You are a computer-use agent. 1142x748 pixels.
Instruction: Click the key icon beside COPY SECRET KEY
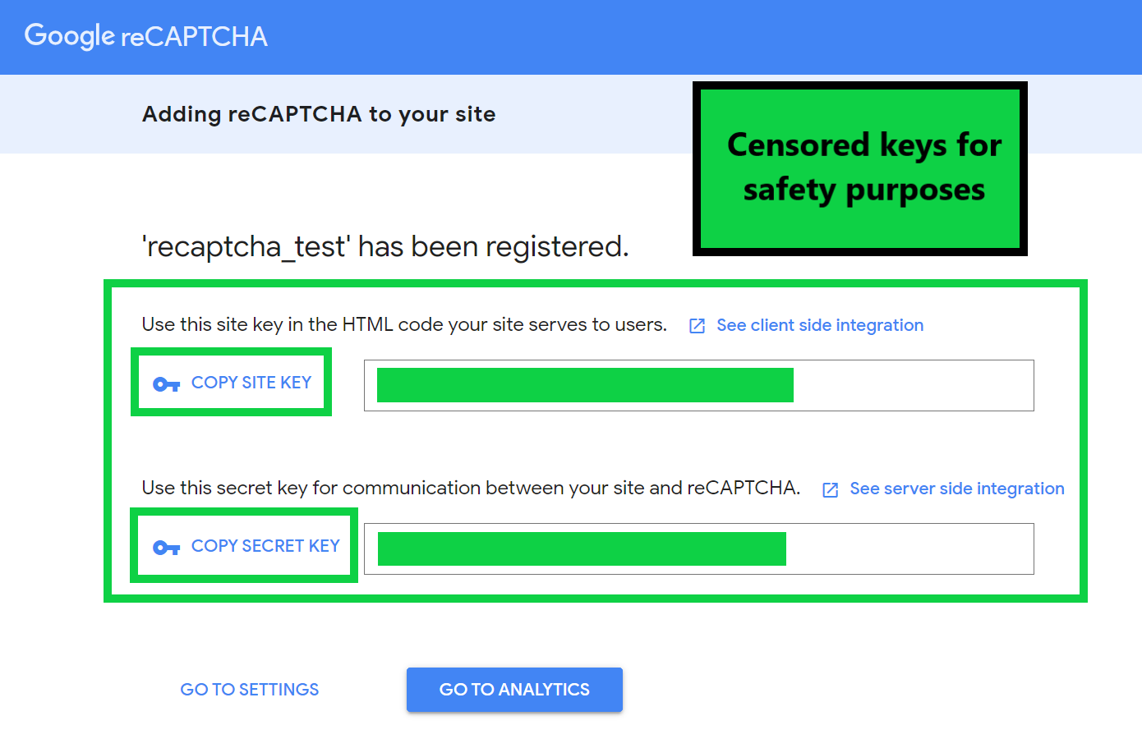(x=166, y=548)
